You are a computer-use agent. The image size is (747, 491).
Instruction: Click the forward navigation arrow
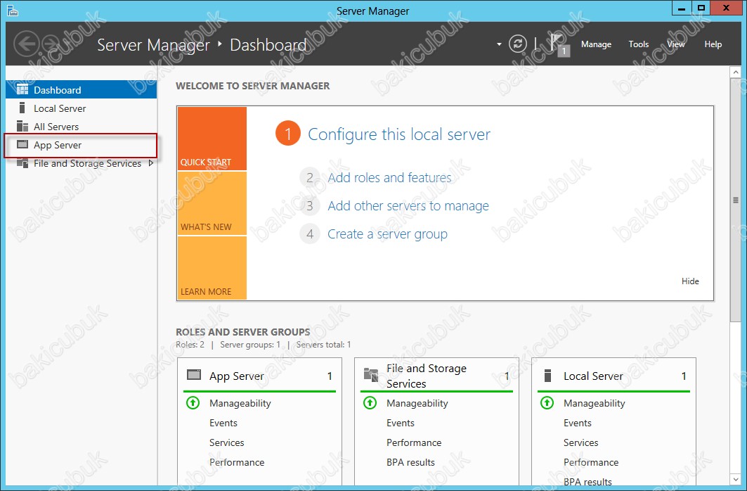51,44
